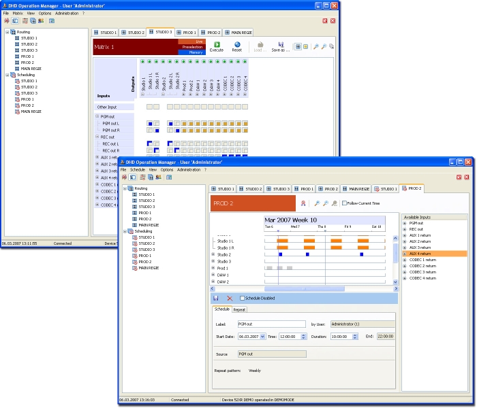Click ribbon icon next to PROD 2 header

click(x=303, y=203)
